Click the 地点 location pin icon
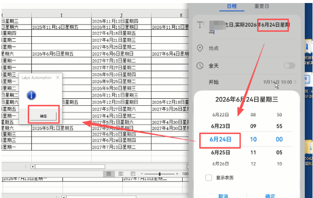This screenshot has width=313, height=198. [200, 48]
